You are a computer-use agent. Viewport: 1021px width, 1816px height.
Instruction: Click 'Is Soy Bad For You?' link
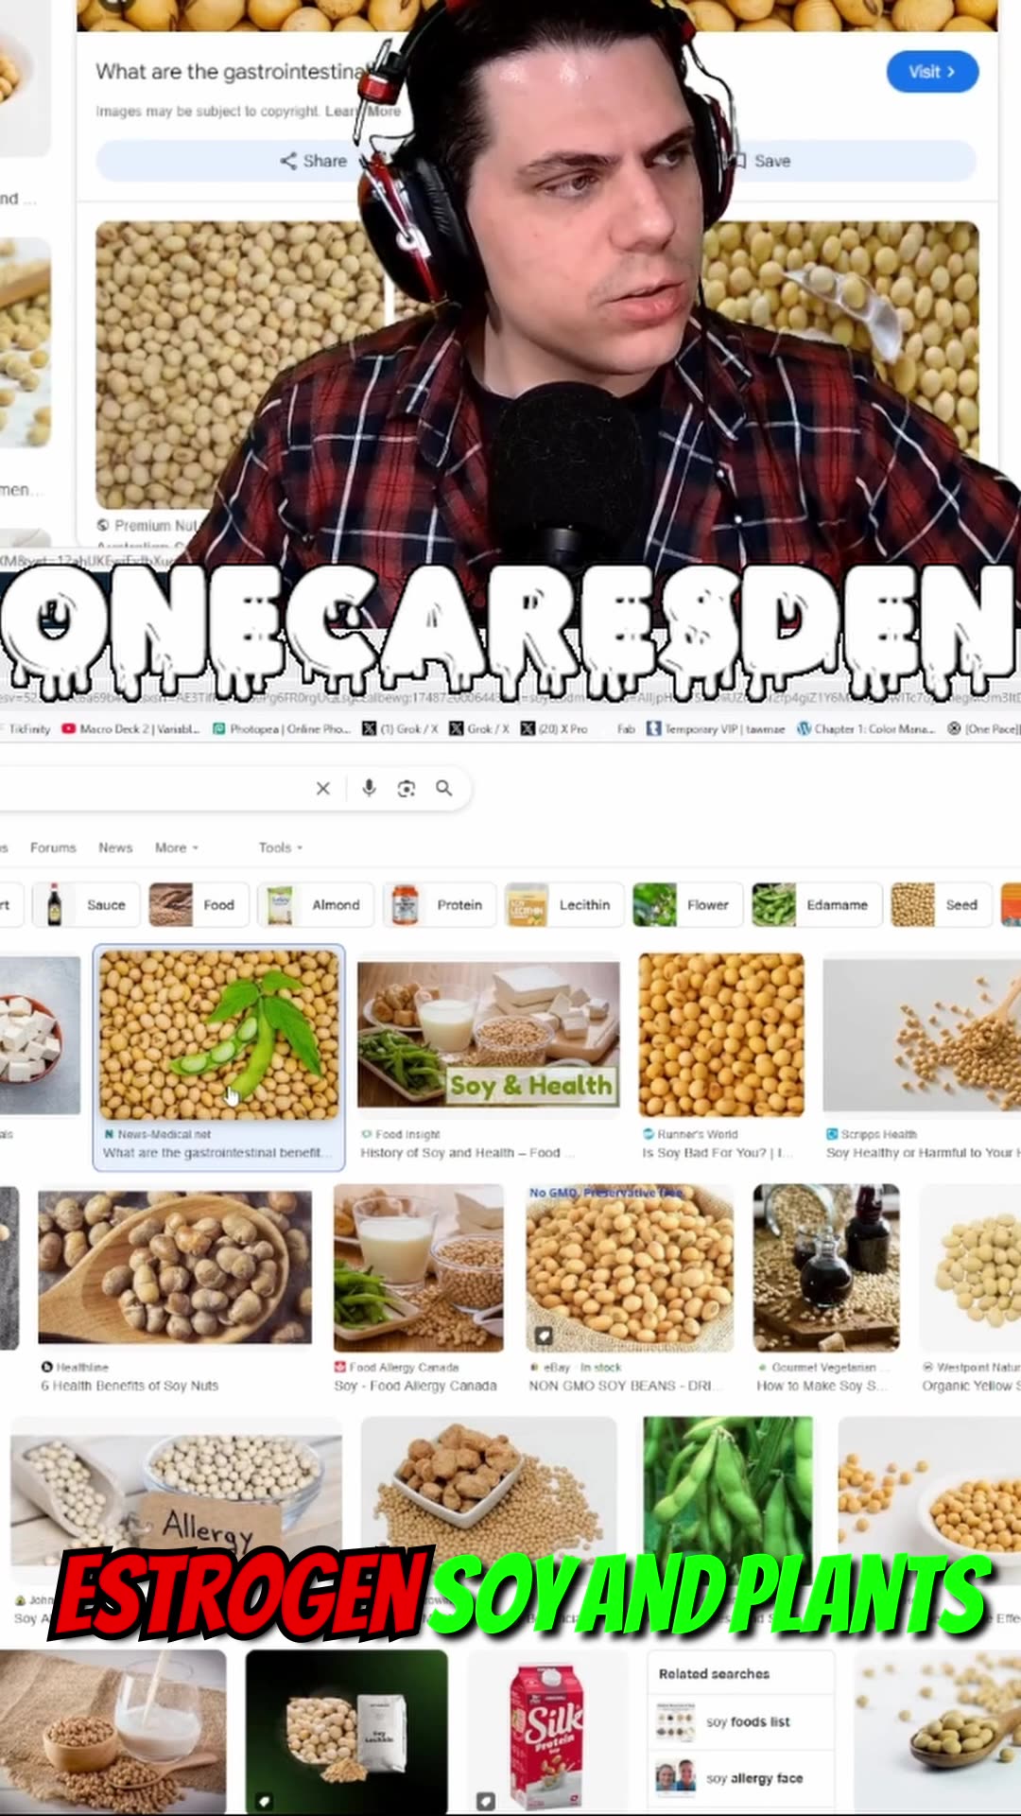pos(717,1153)
